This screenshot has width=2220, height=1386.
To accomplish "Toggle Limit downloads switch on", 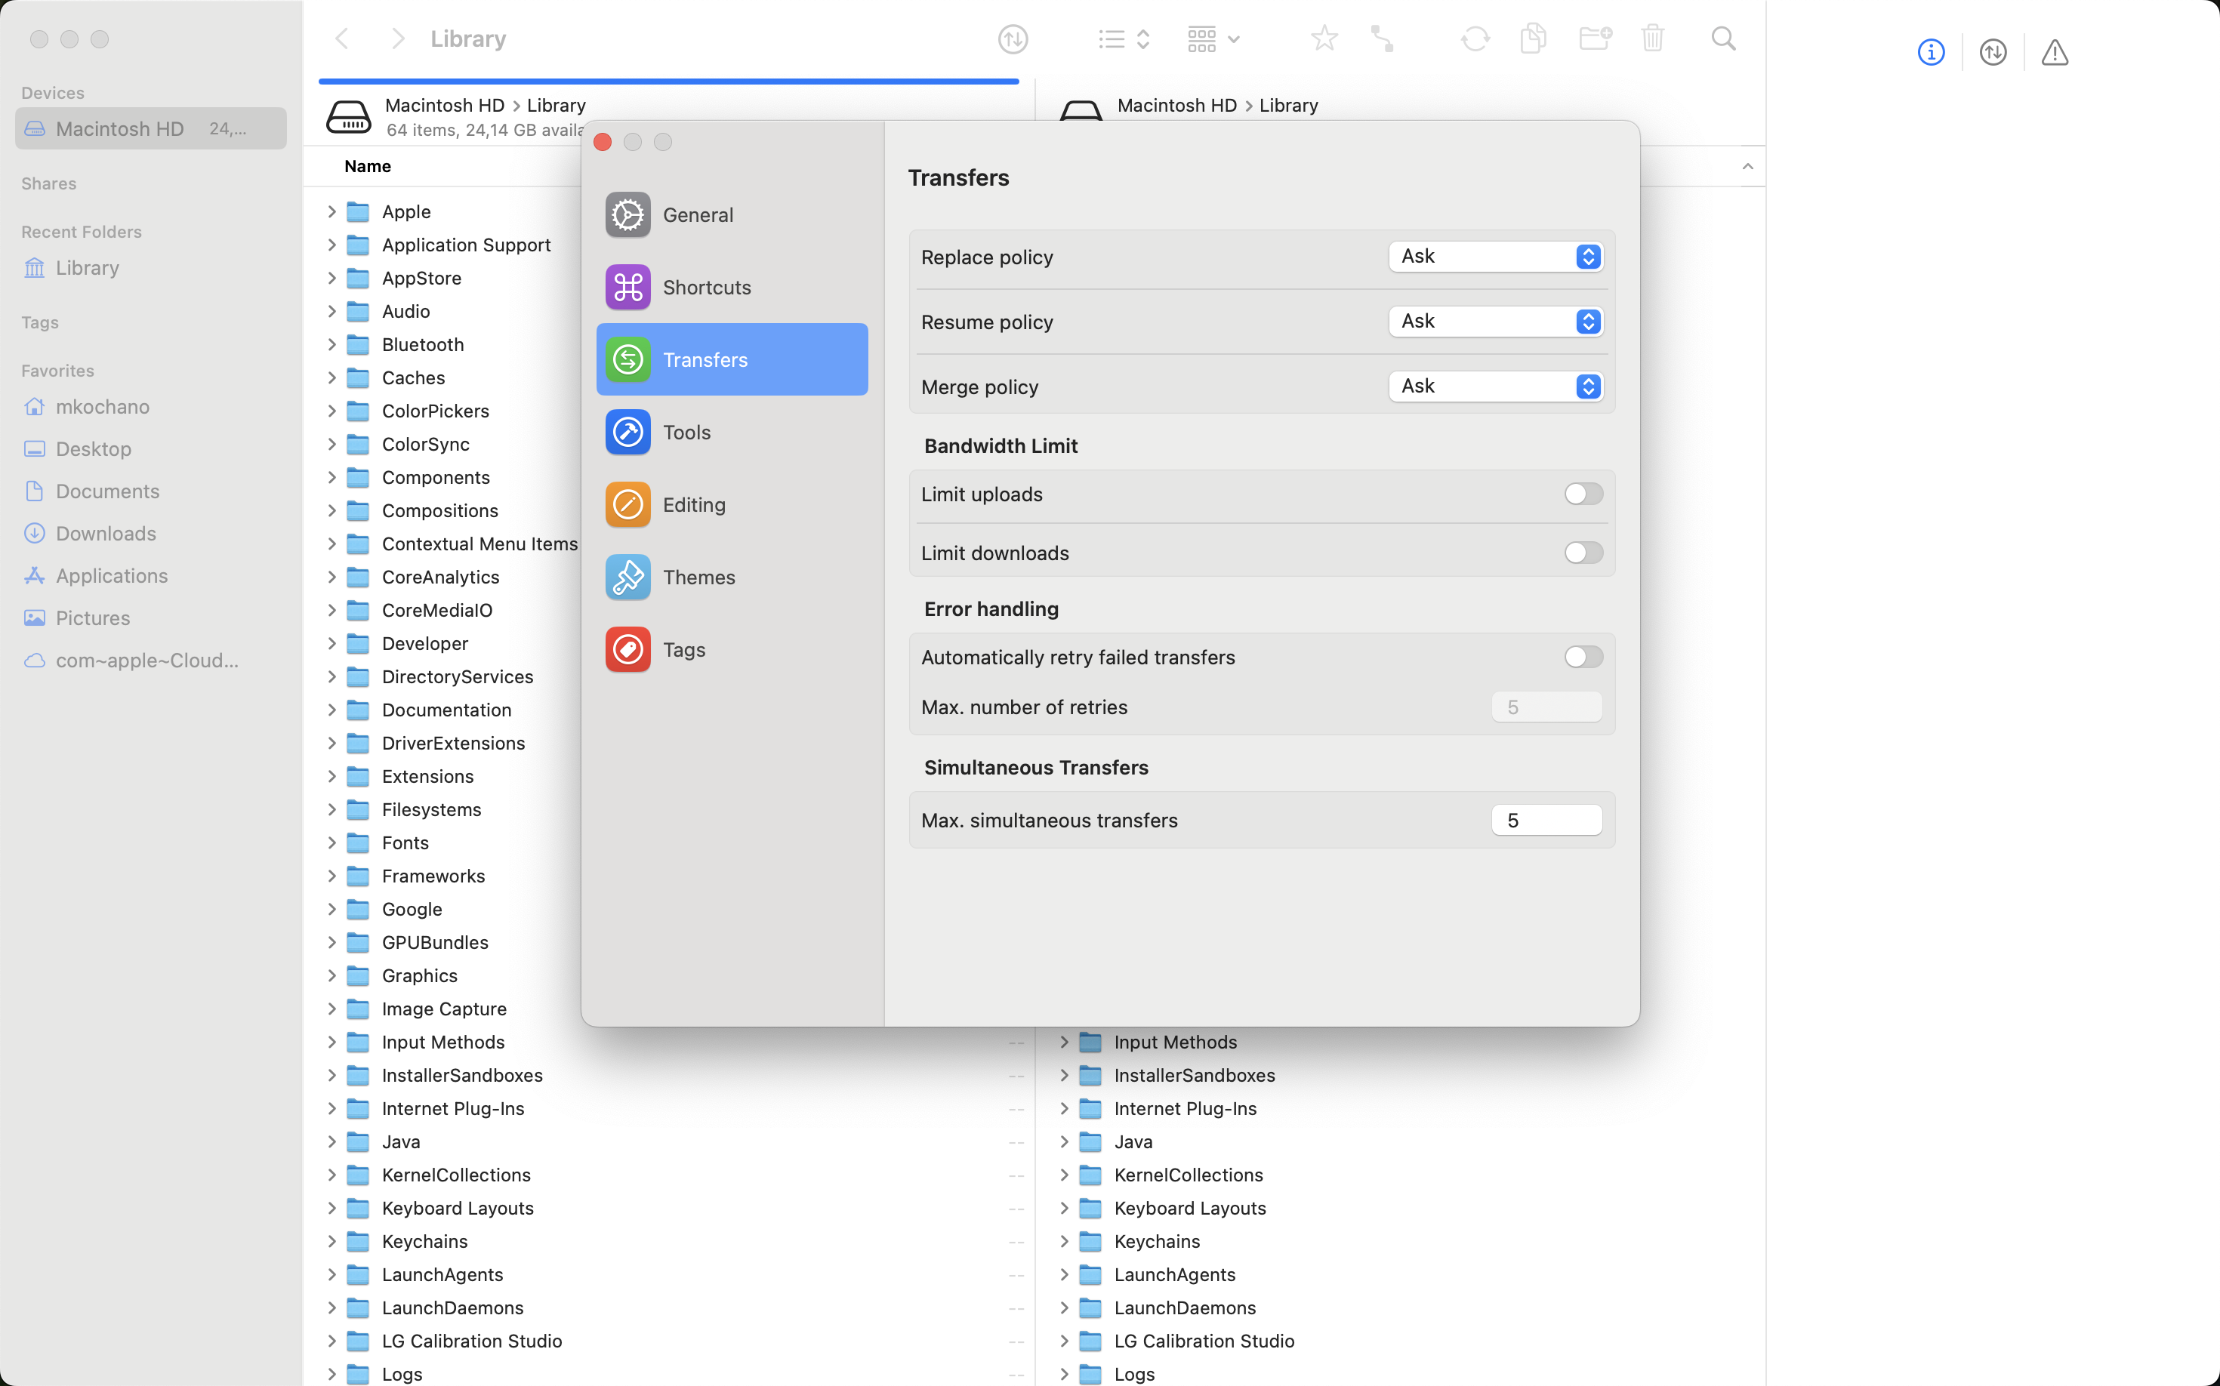I will tap(1583, 553).
